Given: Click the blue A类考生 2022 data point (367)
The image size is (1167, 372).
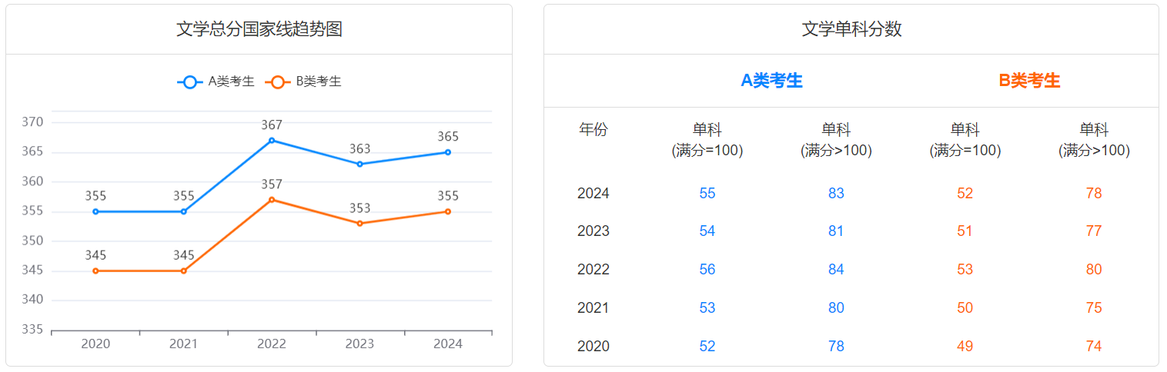Looking at the screenshot, I should [272, 141].
